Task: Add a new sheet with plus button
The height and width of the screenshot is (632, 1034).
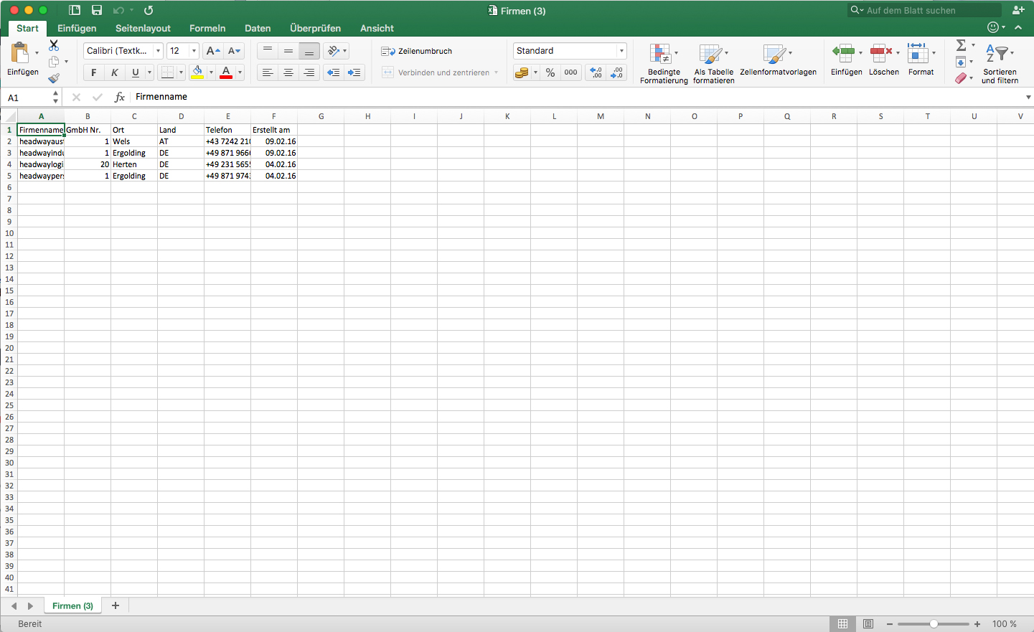Action: (116, 605)
